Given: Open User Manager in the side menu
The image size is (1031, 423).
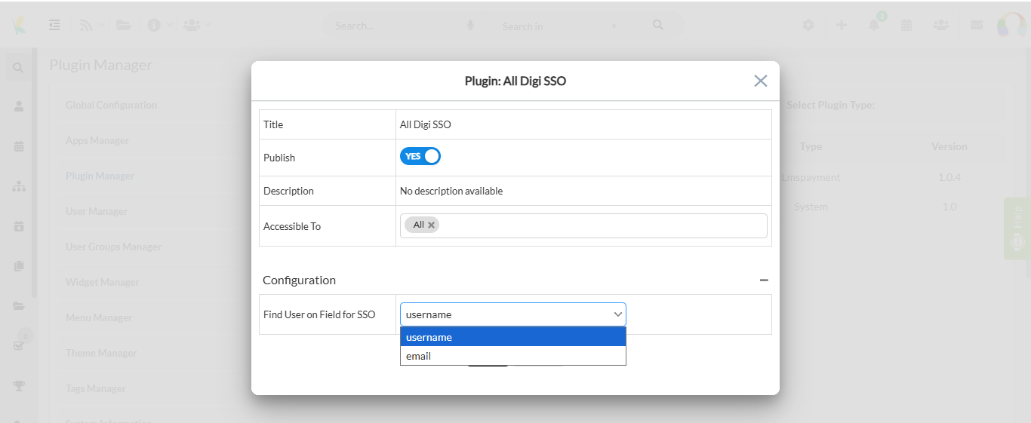Looking at the screenshot, I should click(97, 211).
